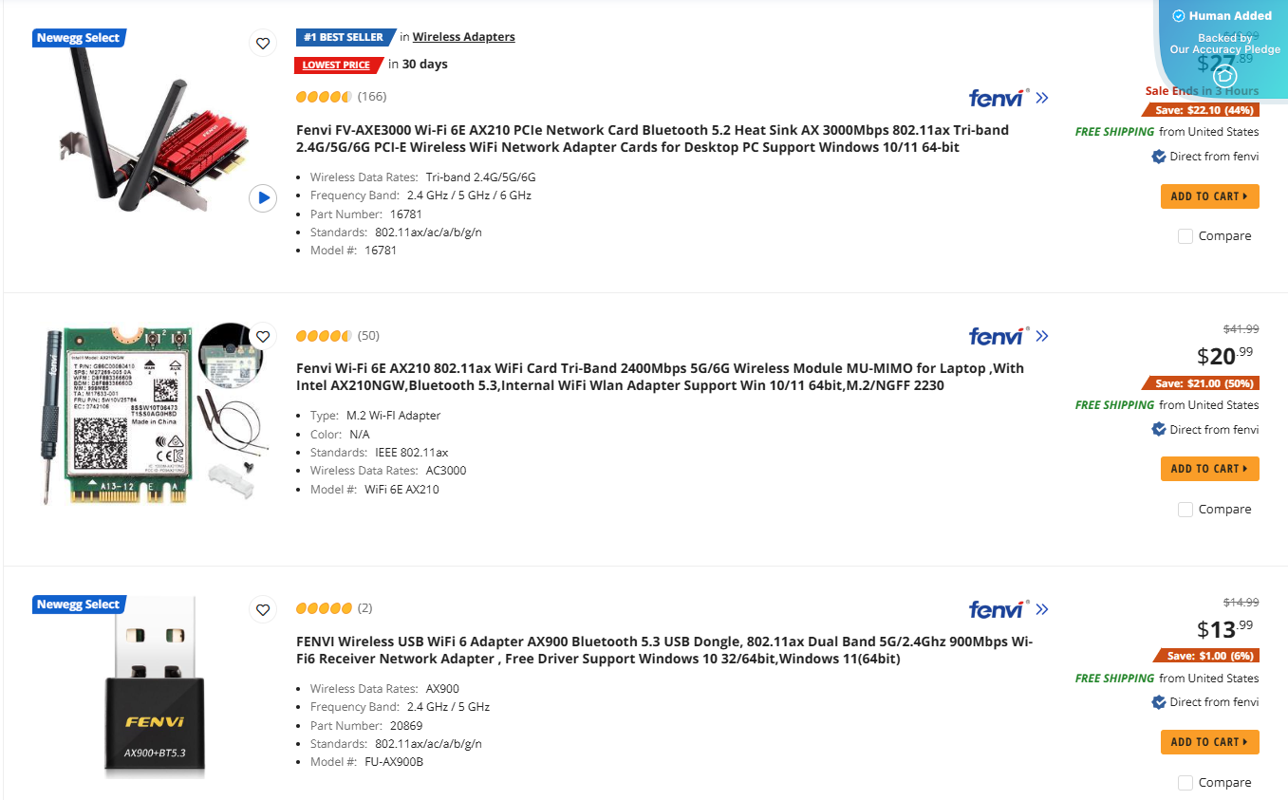This screenshot has width=1288, height=800.
Task: Favorite the AX900 USB dongle with heart icon
Action: pyautogui.click(x=263, y=609)
